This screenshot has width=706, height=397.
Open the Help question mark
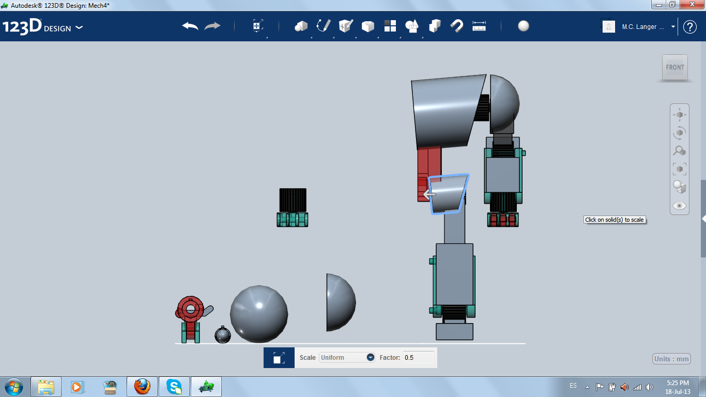pyautogui.click(x=690, y=27)
